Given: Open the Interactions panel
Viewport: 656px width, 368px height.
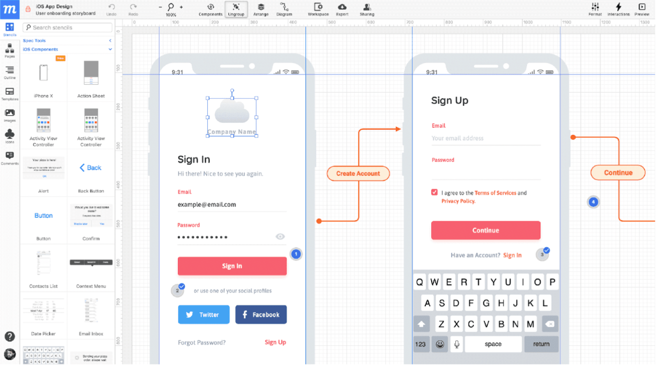Looking at the screenshot, I should coord(618,9).
